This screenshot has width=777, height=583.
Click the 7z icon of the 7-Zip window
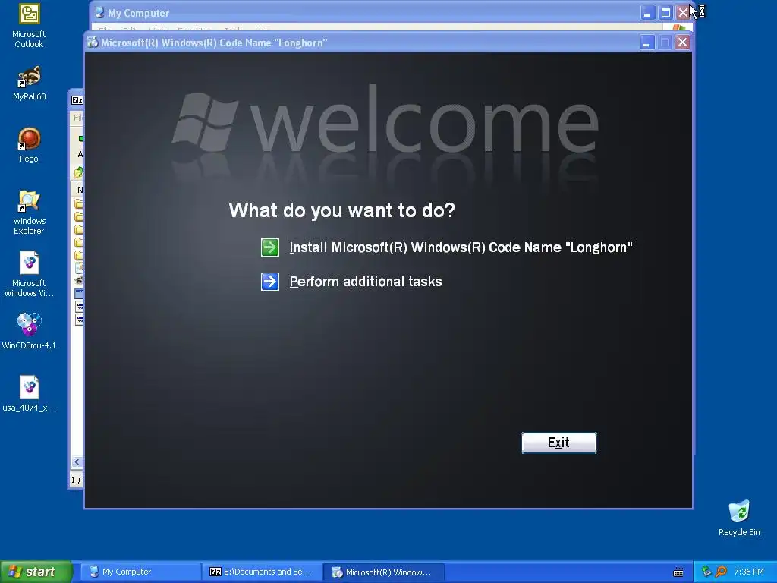click(77, 100)
